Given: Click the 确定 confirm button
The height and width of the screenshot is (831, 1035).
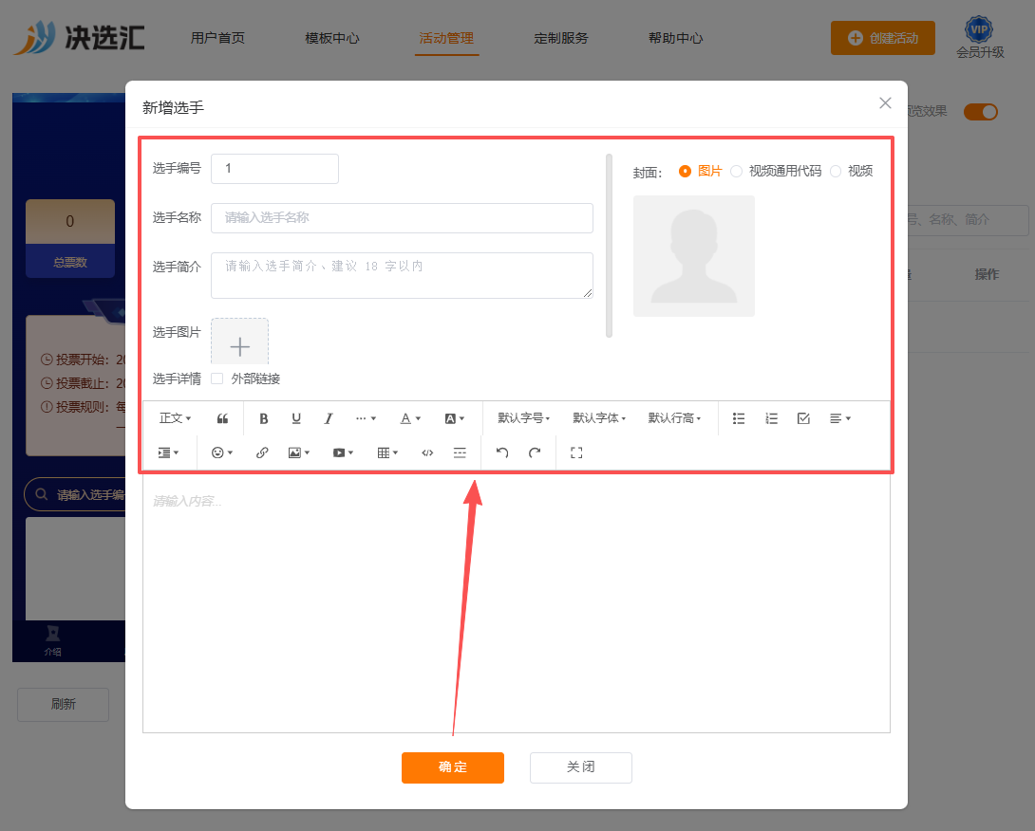Looking at the screenshot, I should coord(453,767).
